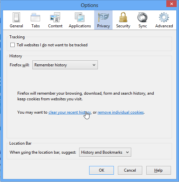The width and height of the screenshot is (179, 182).
Task: Open the Advanced gear icon
Action: coord(164,17)
